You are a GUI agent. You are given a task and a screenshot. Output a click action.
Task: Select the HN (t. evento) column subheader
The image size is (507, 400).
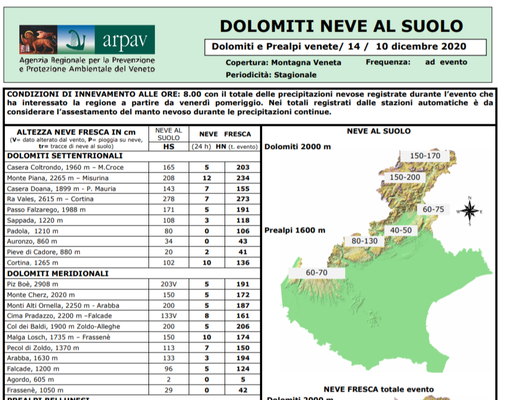pos(237,147)
